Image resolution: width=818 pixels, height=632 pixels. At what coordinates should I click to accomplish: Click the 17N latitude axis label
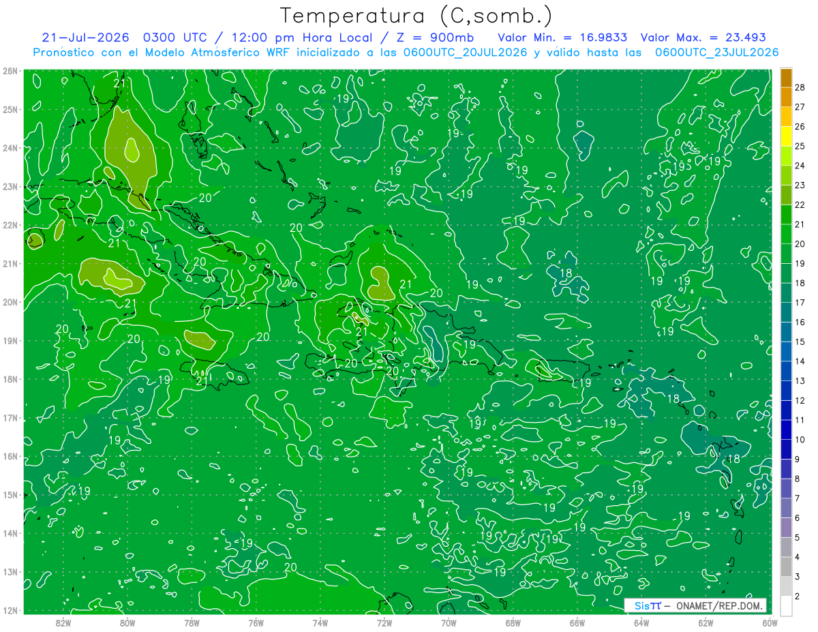coord(10,417)
